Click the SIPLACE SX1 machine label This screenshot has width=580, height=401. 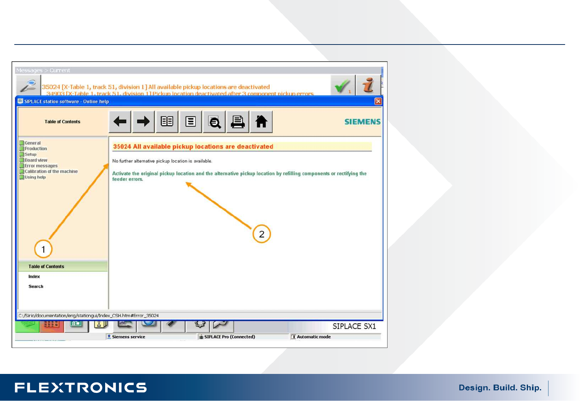[354, 326]
